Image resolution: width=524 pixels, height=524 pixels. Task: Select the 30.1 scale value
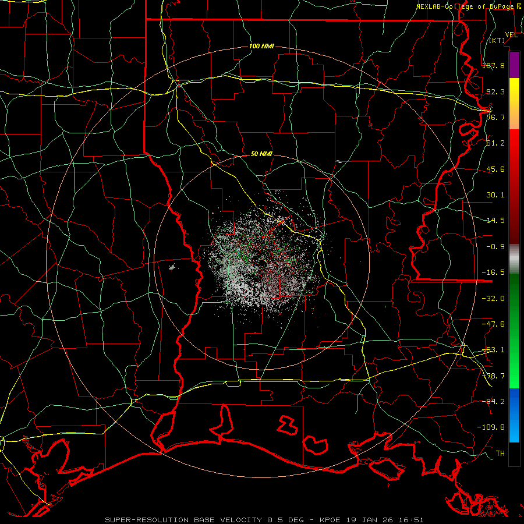coord(495,195)
